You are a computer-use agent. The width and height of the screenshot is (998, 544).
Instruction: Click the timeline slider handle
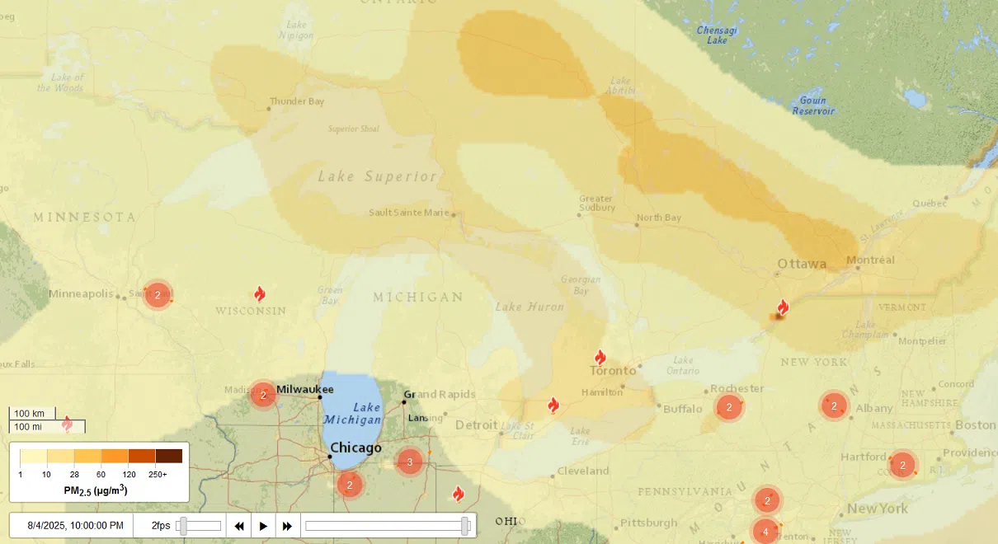pos(465,526)
